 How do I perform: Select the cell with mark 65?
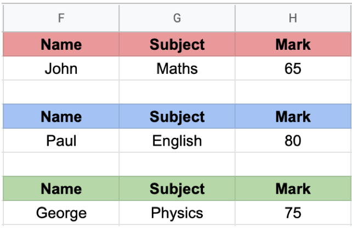click(293, 68)
